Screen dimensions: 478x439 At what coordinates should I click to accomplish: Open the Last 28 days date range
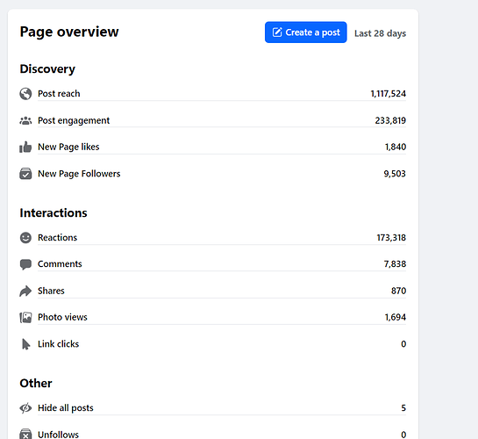(x=380, y=33)
